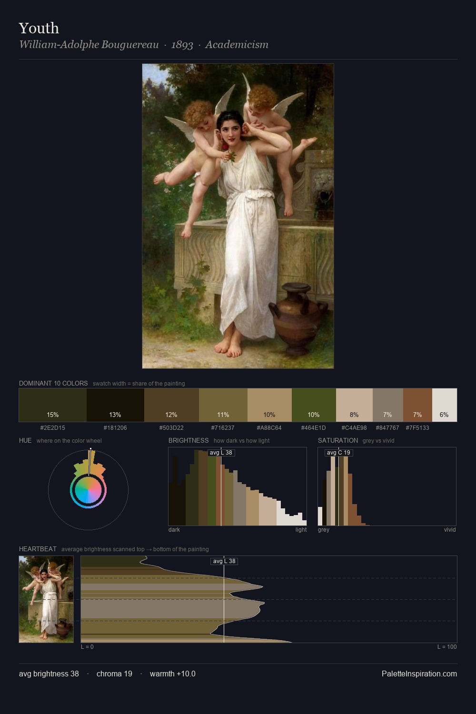Viewport: 476px width, 714px height.
Task: Click the brightness histogram chart
Action: pos(238,486)
